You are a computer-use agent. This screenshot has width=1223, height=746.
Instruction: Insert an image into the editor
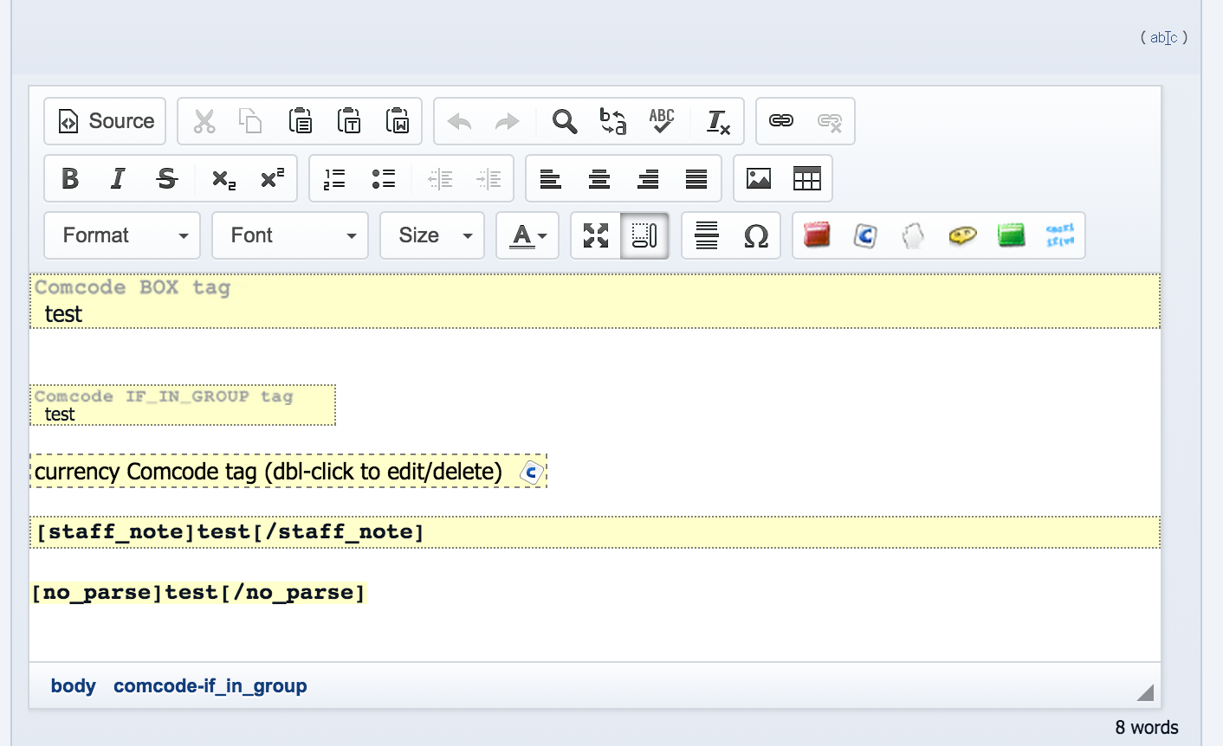click(x=759, y=178)
